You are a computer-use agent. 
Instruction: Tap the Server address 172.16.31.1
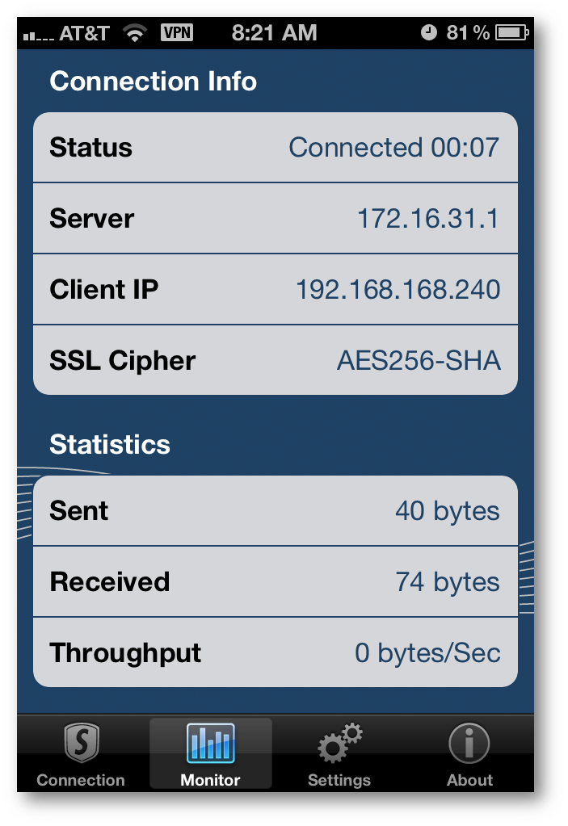(x=428, y=219)
